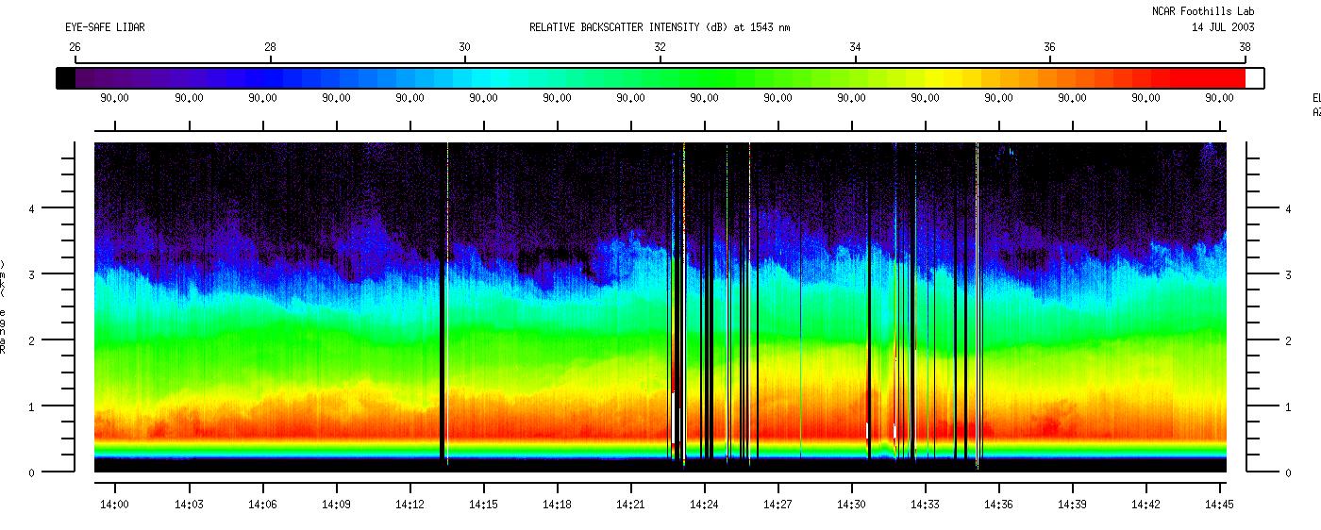Select the white over-range colorbar swatch

tap(1254, 77)
